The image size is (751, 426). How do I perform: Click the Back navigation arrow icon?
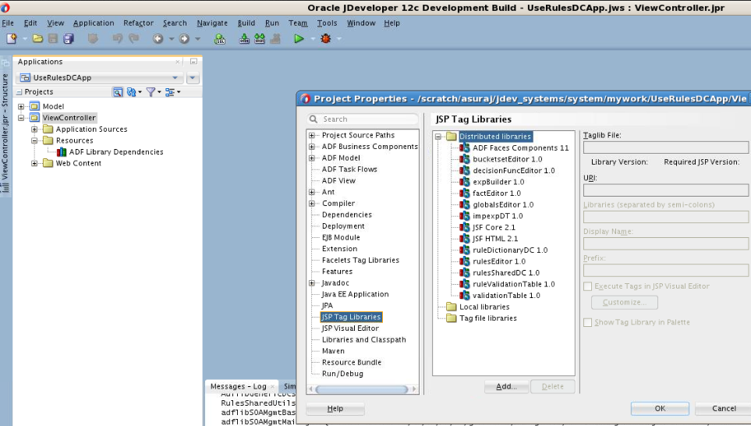pos(158,39)
